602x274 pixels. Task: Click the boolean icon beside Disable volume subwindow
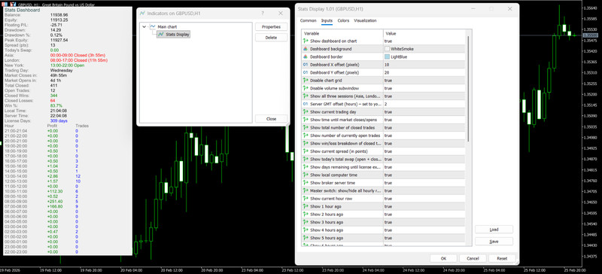(x=306, y=88)
